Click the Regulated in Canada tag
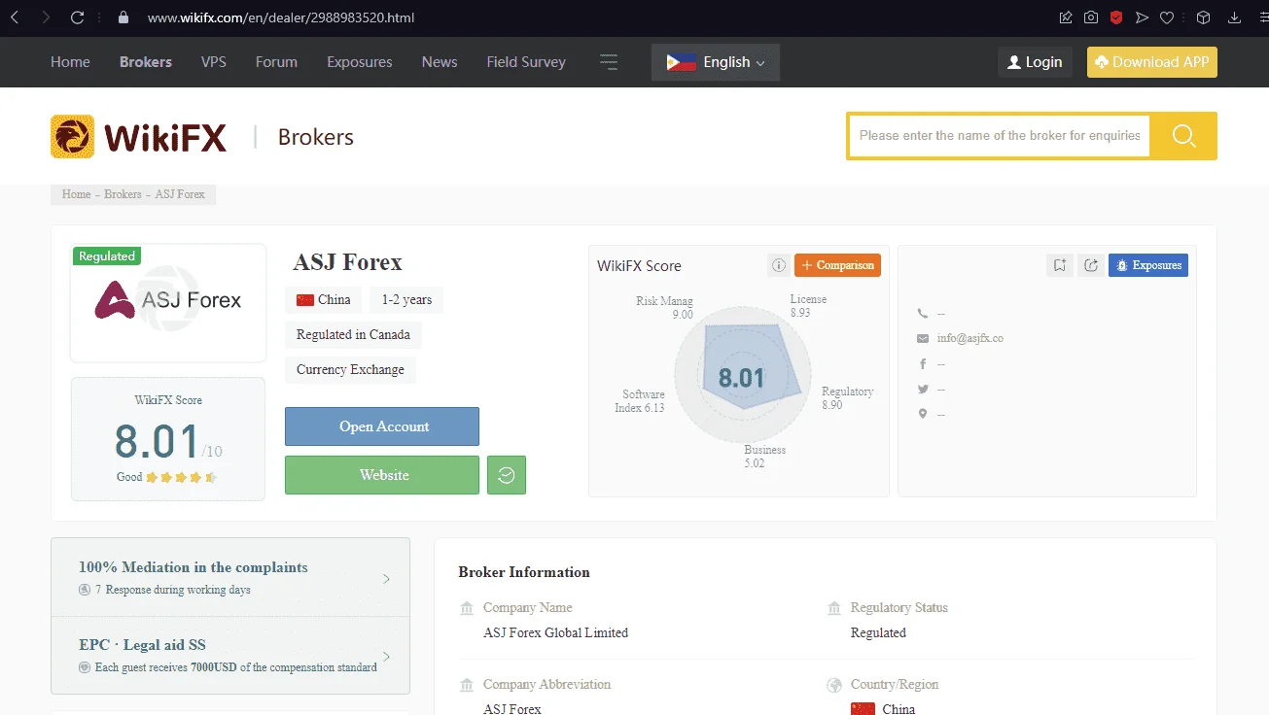Viewport: 1269px width, 715px height. pos(353,334)
